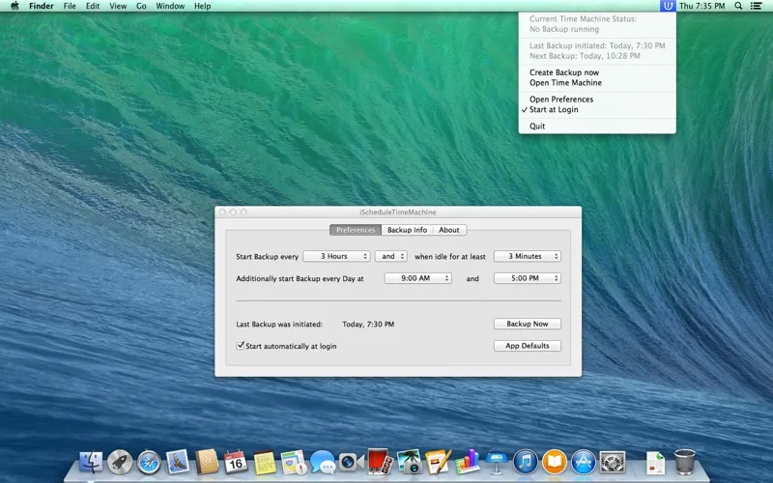773x483 pixels.
Task: Open the Trash in the dock
Action: click(684, 462)
